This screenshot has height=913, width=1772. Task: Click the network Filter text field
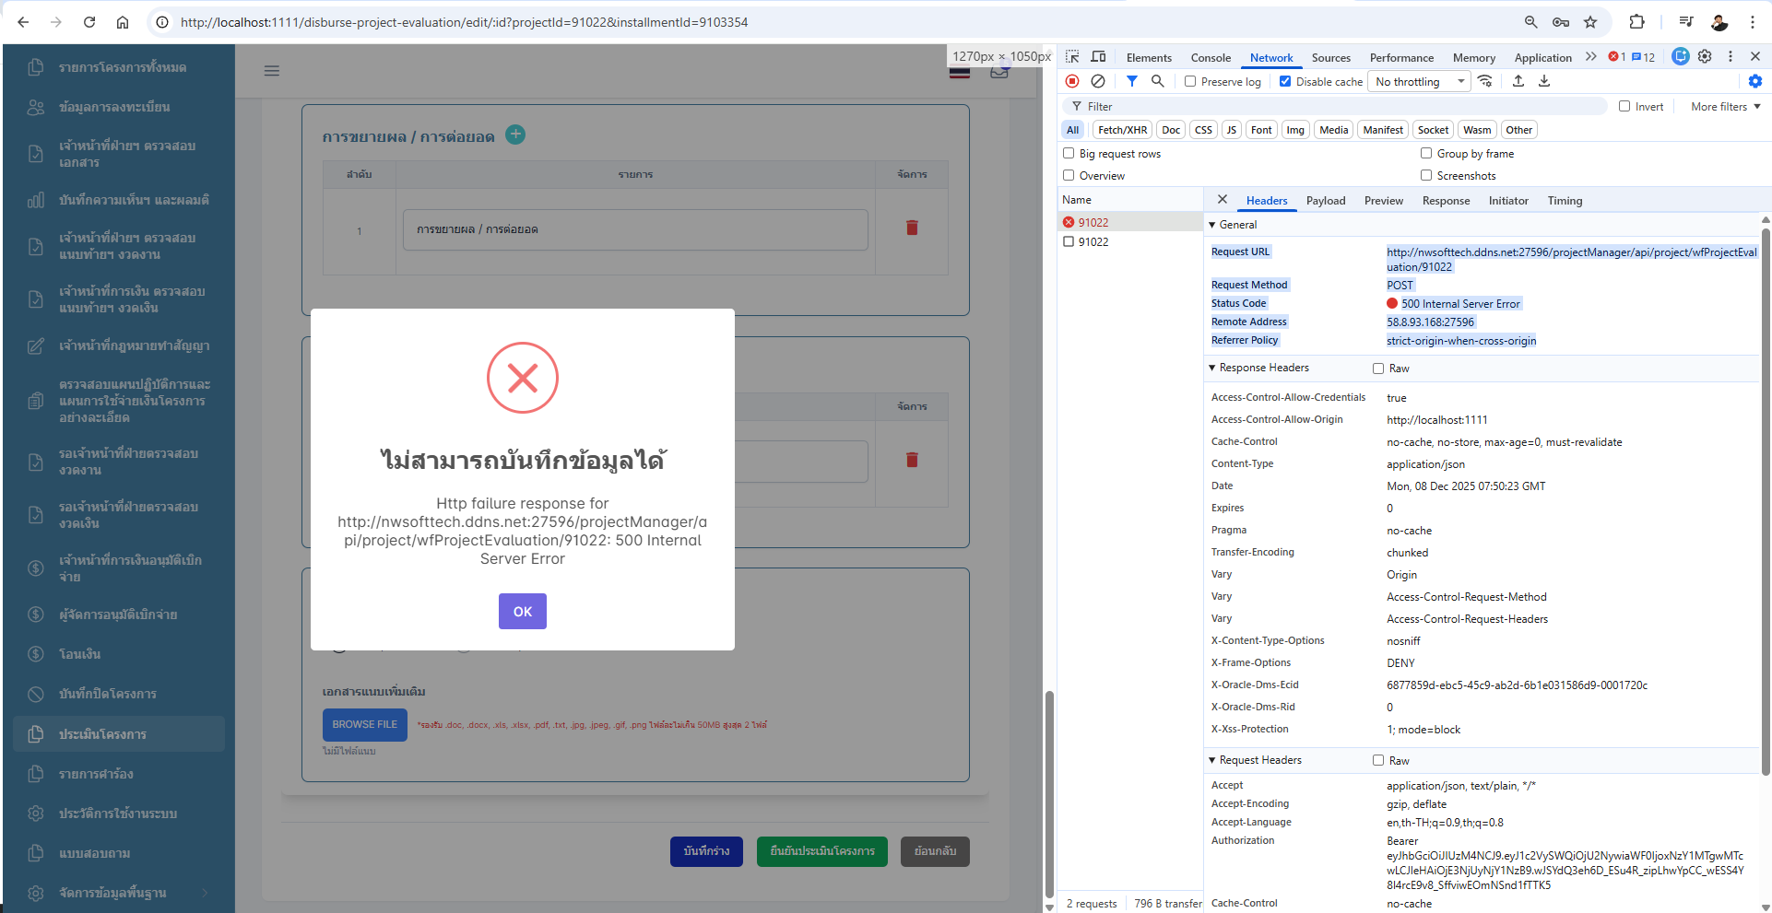[x=1337, y=107]
